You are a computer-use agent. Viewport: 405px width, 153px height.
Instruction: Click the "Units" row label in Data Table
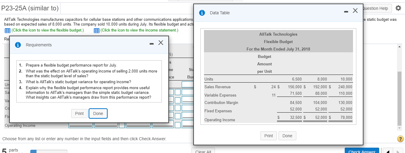(209, 79)
